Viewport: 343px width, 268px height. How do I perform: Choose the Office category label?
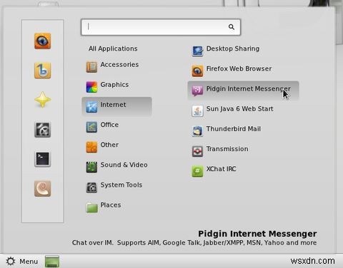(109, 125)
